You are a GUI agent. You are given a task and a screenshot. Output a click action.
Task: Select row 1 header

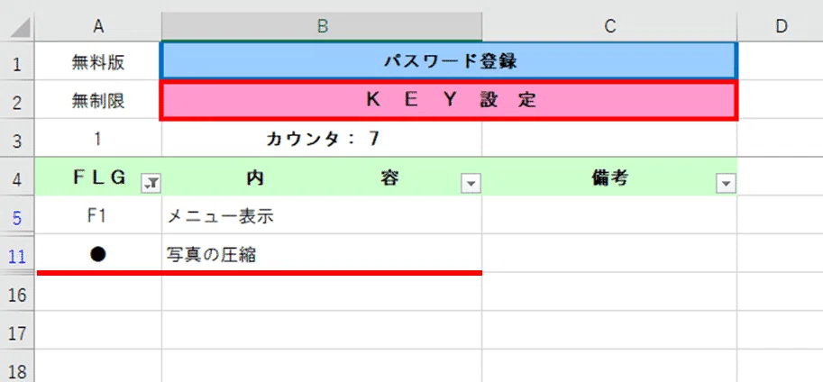[17, 61]
